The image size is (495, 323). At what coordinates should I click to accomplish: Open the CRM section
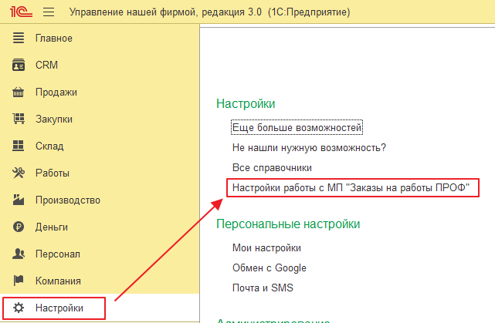47,65
